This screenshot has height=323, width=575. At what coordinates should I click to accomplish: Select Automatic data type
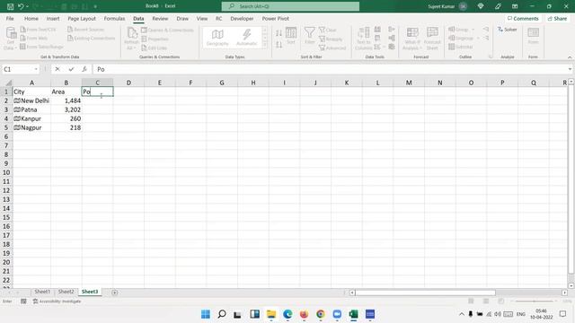pyautogui.click(x=246, y=38)
